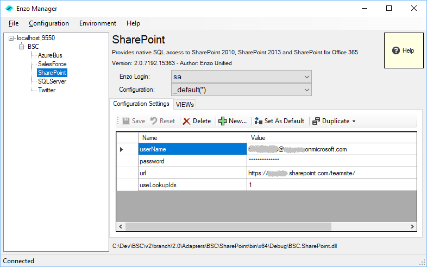Select the Configuration Settings tab

(x=141, y=104)
